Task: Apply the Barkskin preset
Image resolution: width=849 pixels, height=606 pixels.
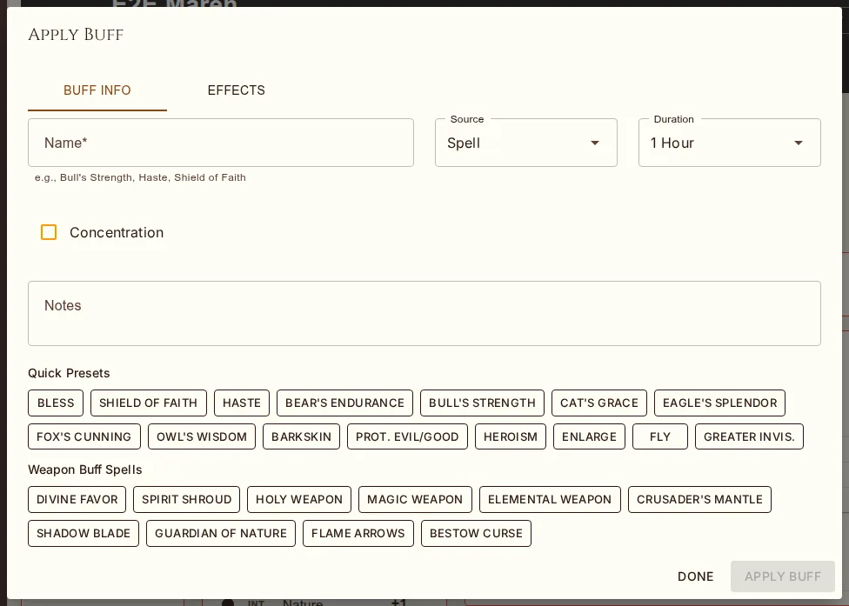Action: [302, 436]
